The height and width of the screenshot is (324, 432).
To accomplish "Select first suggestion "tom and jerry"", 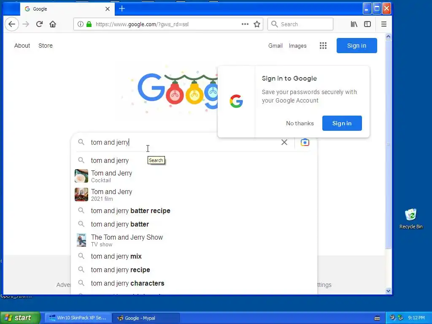I will tap(194, 160).
